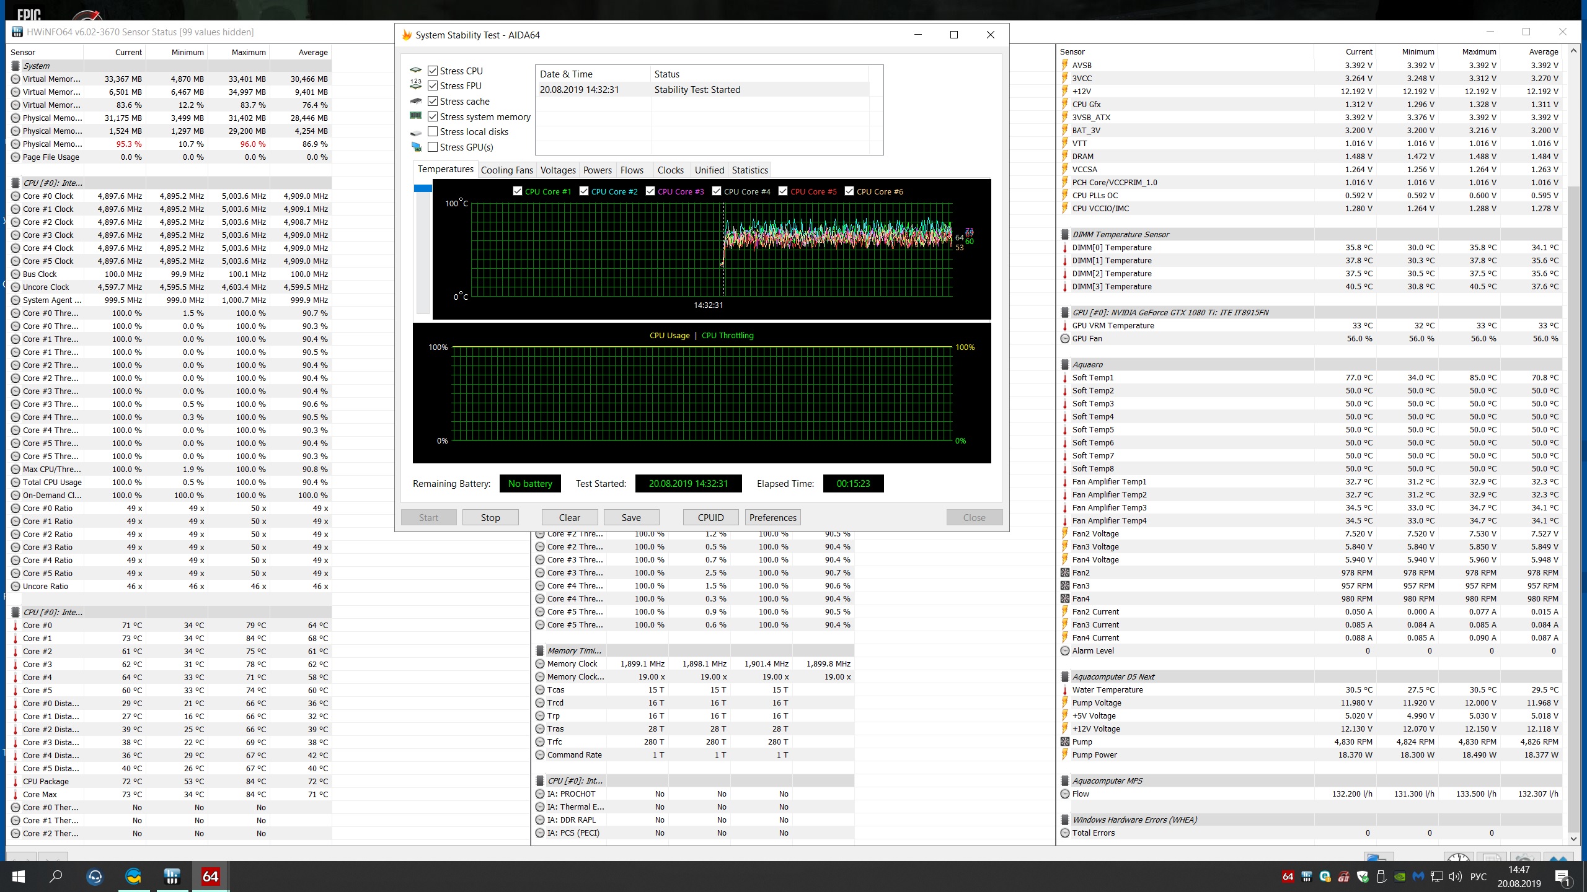Enable Stress GPU(s) checkbox
1587x892 pixels.
(433, 147)
